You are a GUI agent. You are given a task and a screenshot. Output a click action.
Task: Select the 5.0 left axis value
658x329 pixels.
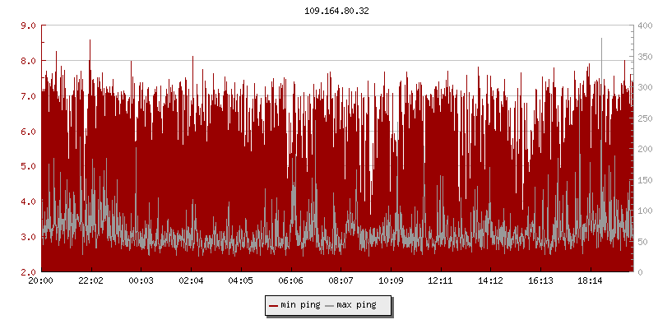tap(27, 166)
